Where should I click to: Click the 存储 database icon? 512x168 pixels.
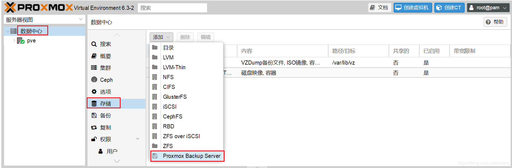point(94,103)
